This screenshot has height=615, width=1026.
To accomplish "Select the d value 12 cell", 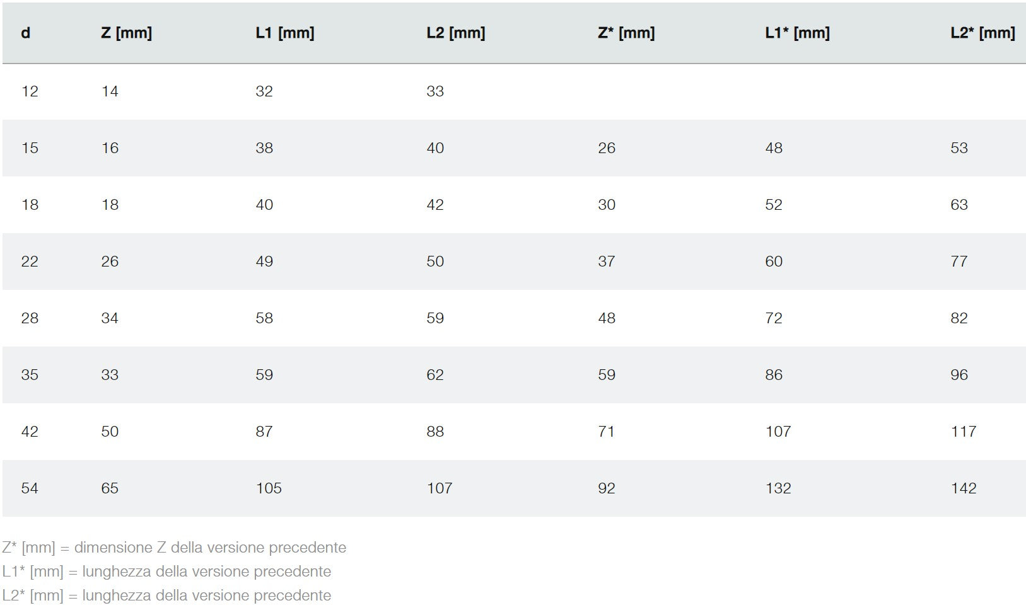I will 30,91.
